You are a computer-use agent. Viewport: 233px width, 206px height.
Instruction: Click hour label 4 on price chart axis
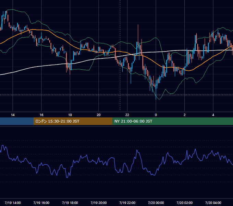click(x=213, y=115)
